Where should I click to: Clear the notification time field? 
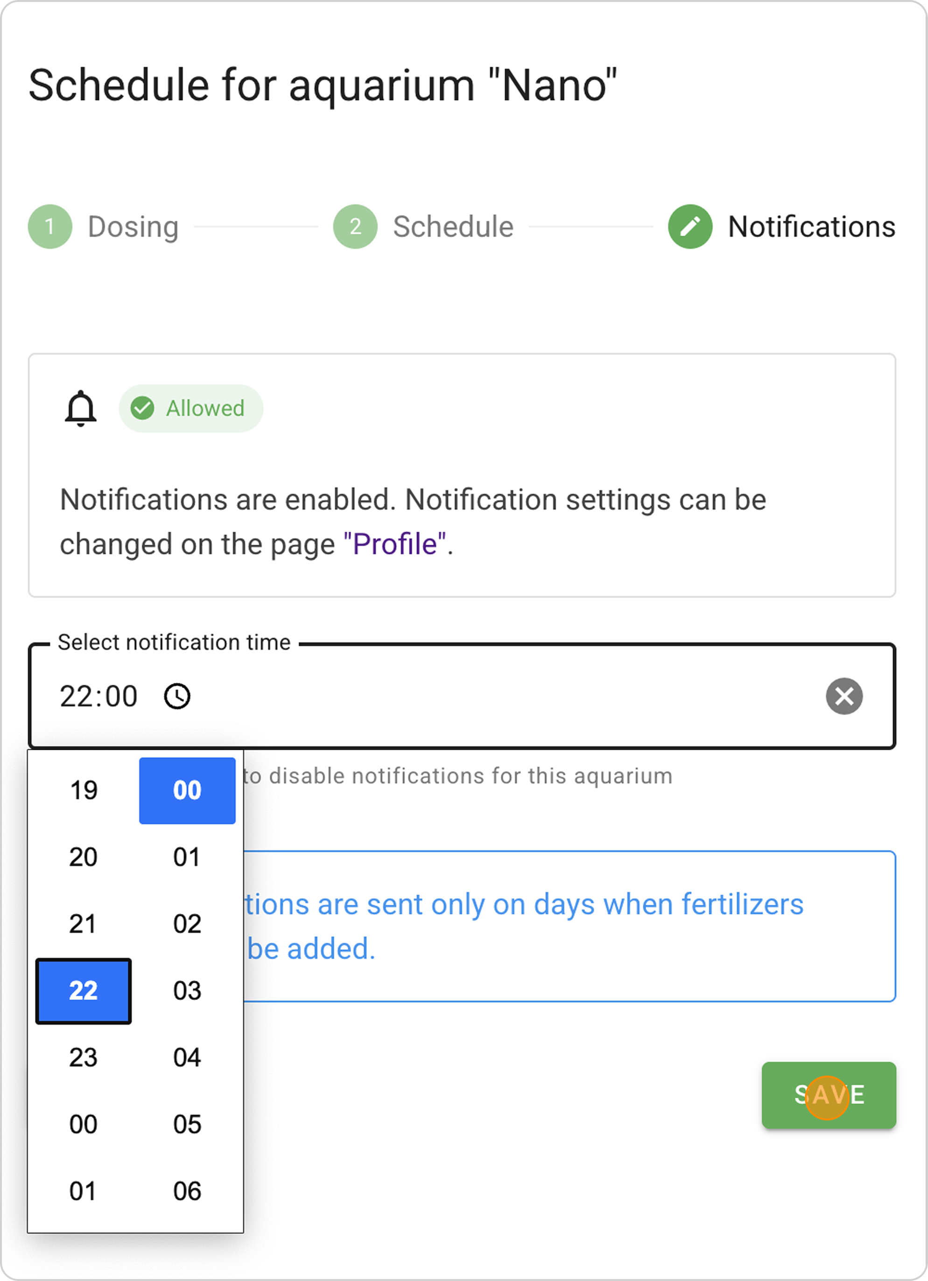(x=844, y=696)
